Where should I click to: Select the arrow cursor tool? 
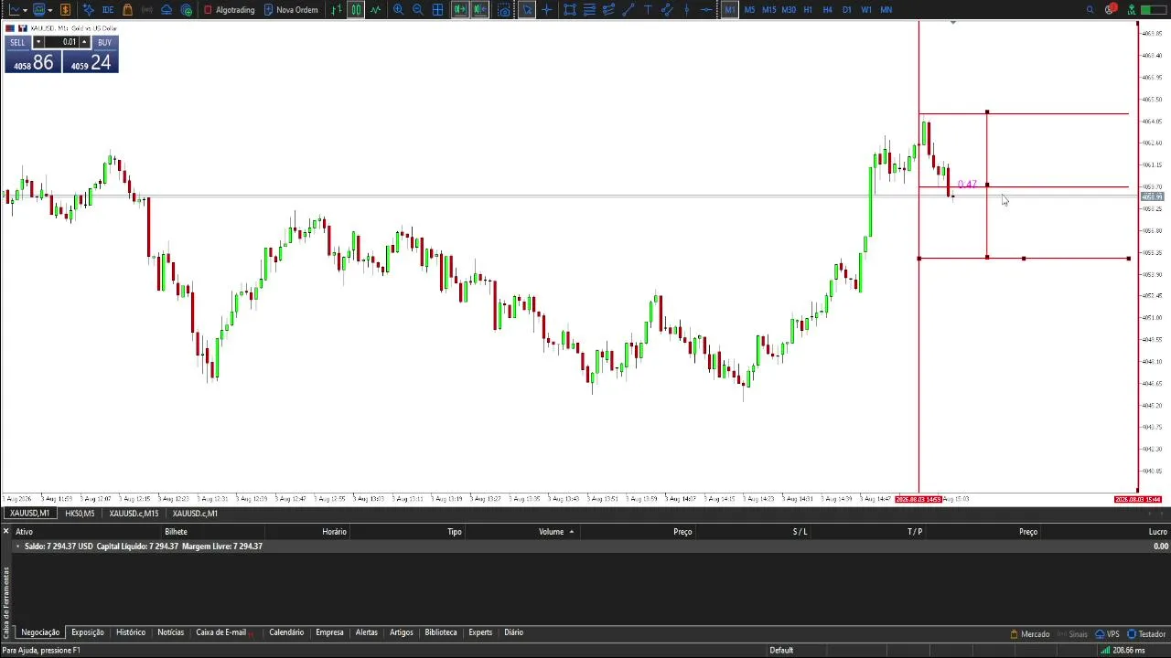coord(527,9)
